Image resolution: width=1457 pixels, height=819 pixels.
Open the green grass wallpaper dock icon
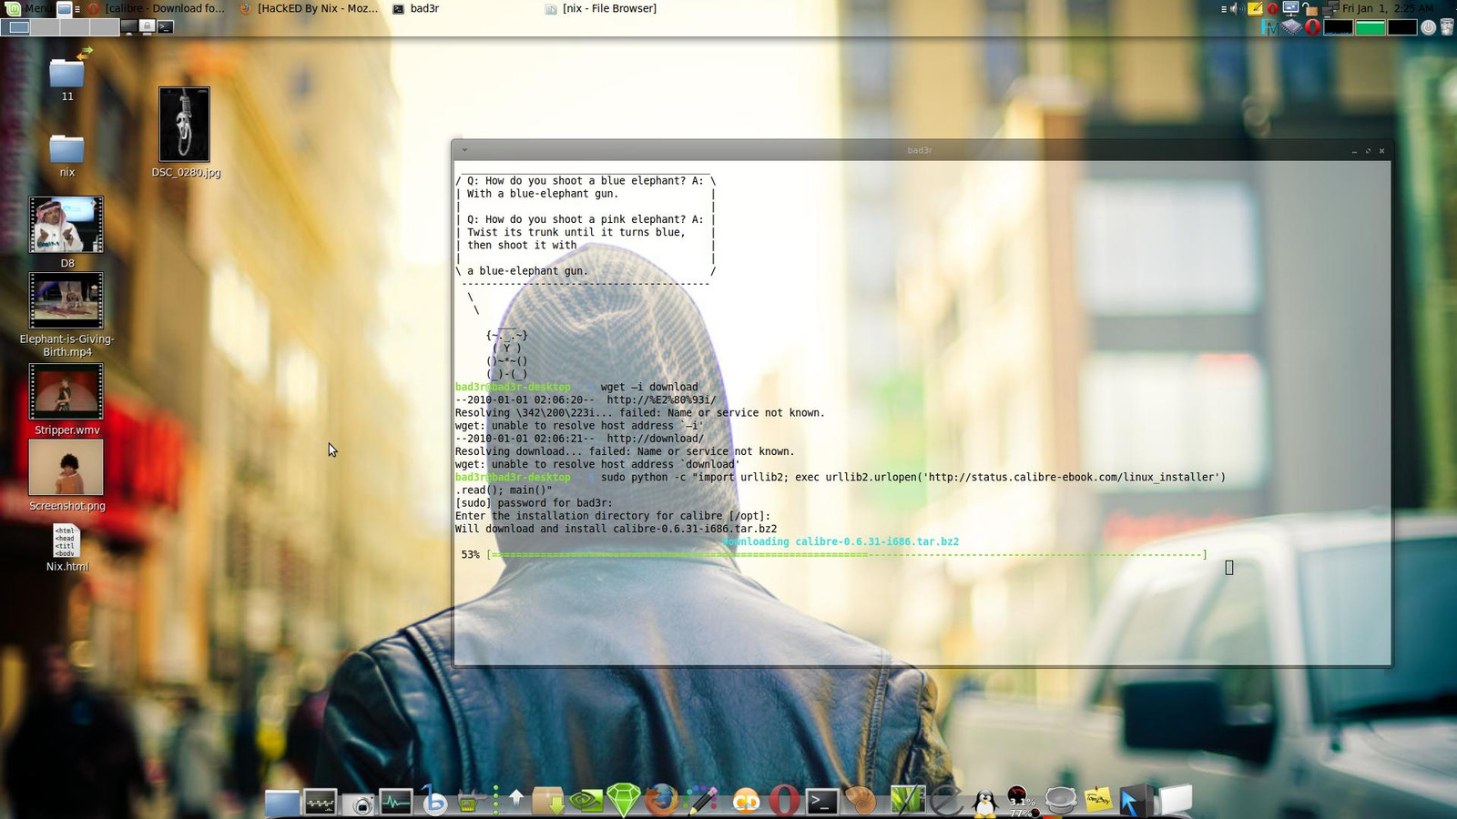coord(907,801)
